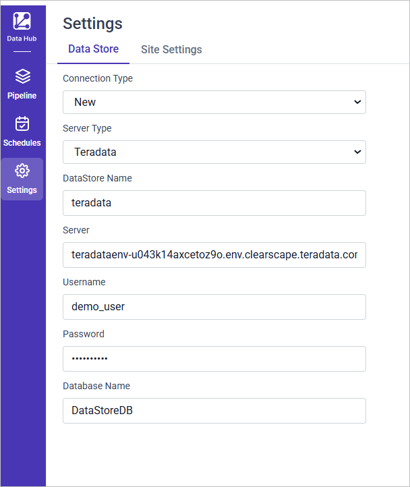The height and width of the screenshot is (487, 410).
Task: Open Pipeline via the stacked layers icon
Action: point(22,76)
